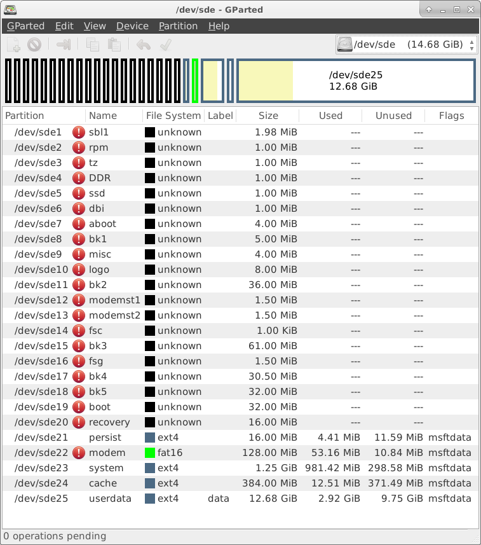This screenshot has width=481, height=545.
Task: Open the Device menu
Action: pyautogui.click(x=132, y=26)
